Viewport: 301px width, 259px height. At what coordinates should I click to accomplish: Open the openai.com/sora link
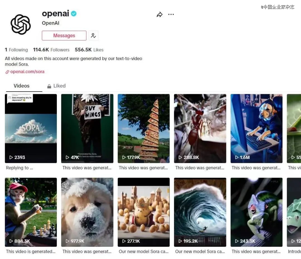point(27,72)
